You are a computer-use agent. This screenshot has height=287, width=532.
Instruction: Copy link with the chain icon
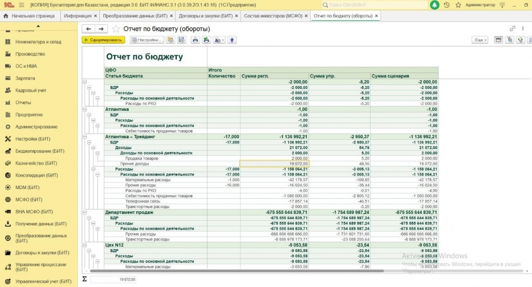pyautogui.click(x=513, y=29)
